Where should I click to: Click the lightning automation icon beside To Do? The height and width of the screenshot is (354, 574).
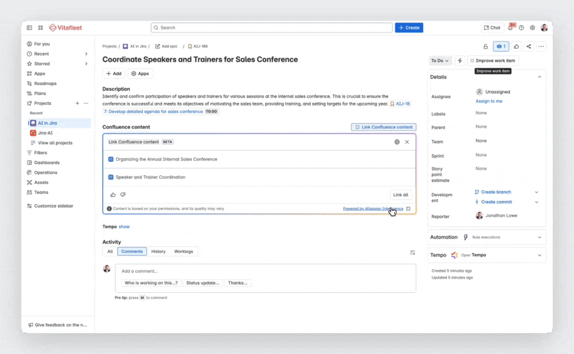(460, 61)
